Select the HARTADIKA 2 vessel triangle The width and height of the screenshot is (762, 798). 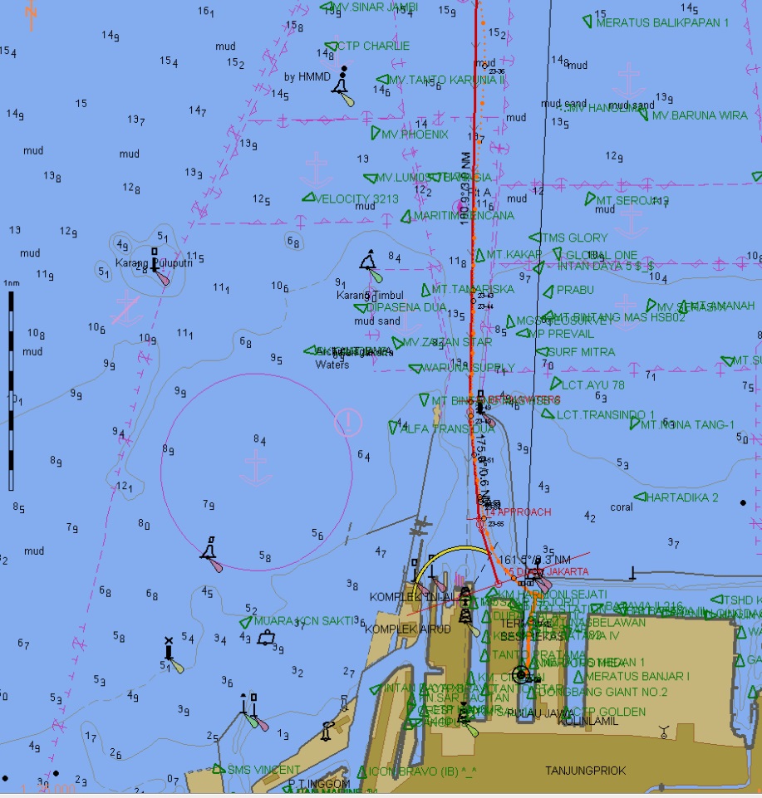point(640,498)
